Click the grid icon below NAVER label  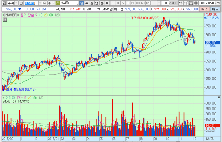point(4,20)
